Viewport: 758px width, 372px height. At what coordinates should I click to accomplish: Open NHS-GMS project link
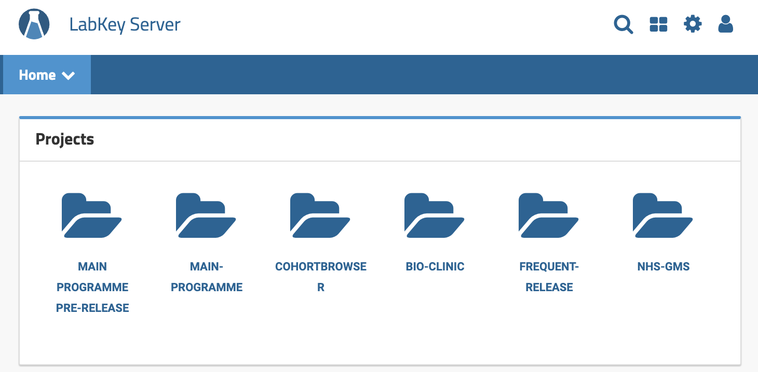tap(664, 267)
